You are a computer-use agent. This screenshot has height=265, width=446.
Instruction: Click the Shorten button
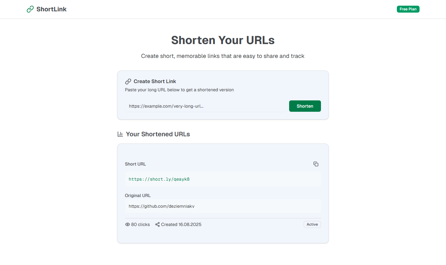[x=305, y=106]
